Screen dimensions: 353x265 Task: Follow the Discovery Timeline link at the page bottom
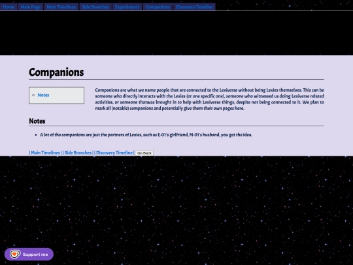pyautogui.click(x=114, y=152)
